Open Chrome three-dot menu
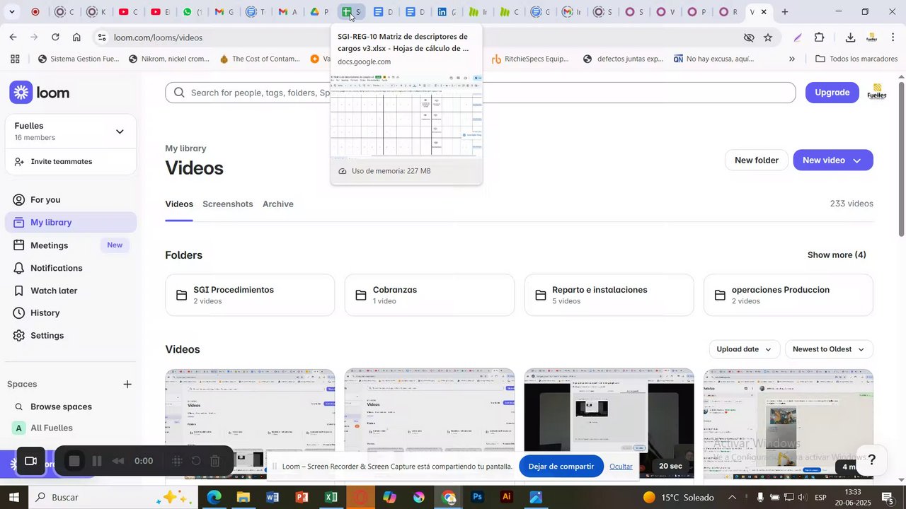This screenshot has height=509, width=906. click(893, 37)
